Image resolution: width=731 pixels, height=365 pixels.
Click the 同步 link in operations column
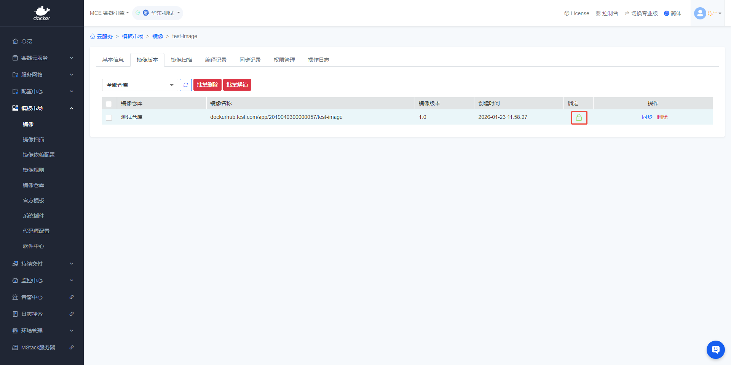(x=647, y=117)
